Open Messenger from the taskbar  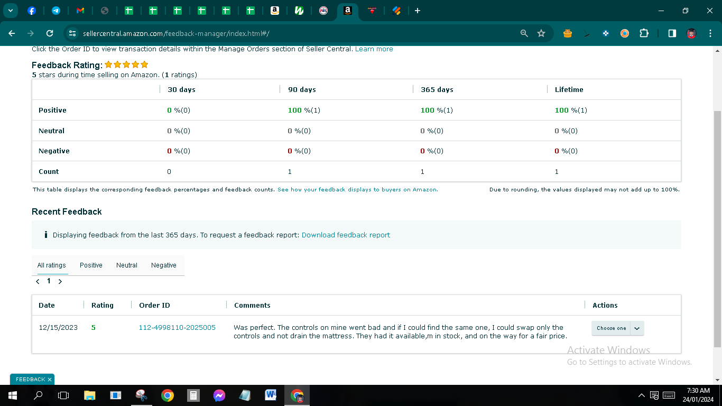(219, 395)
